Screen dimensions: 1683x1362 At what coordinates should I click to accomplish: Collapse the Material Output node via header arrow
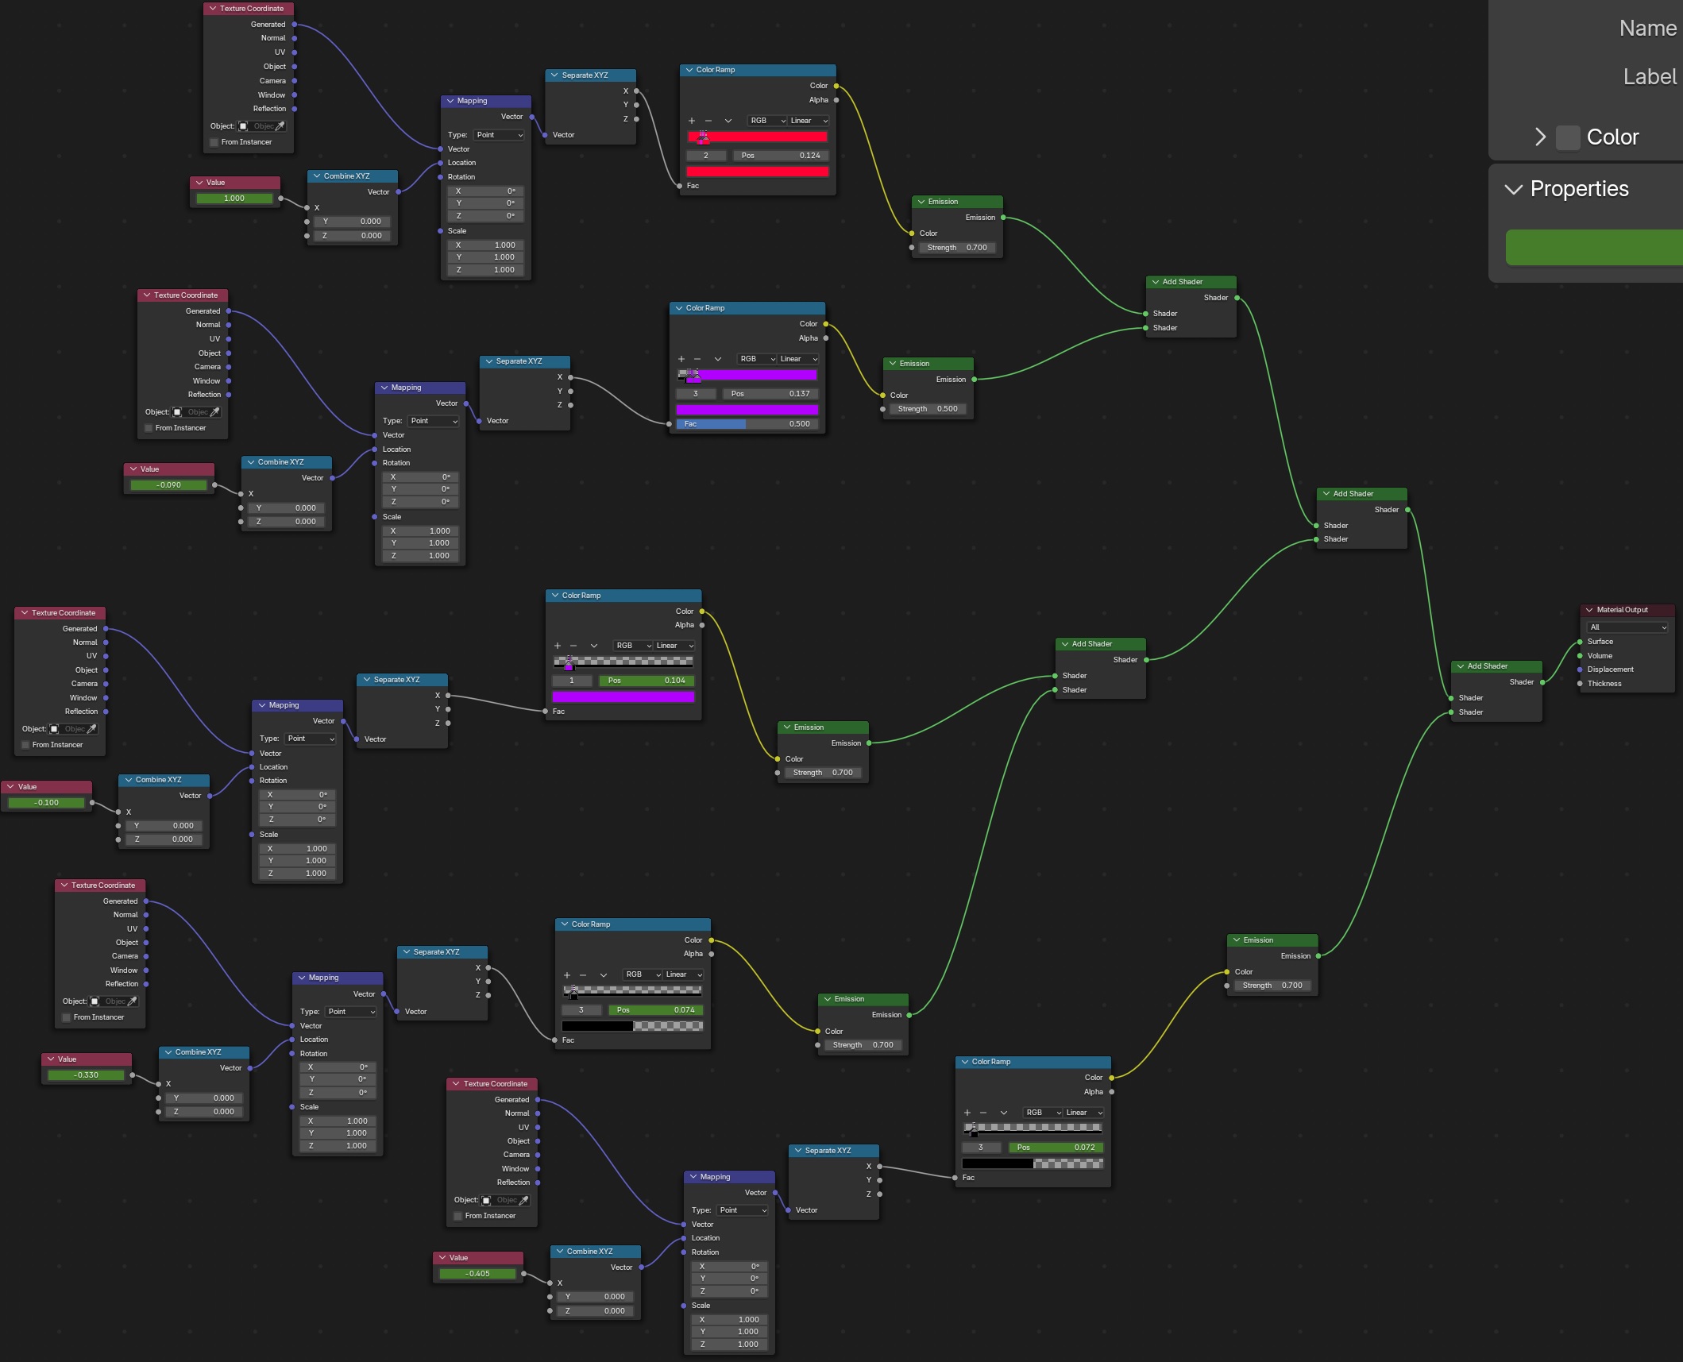[1588, 610]
